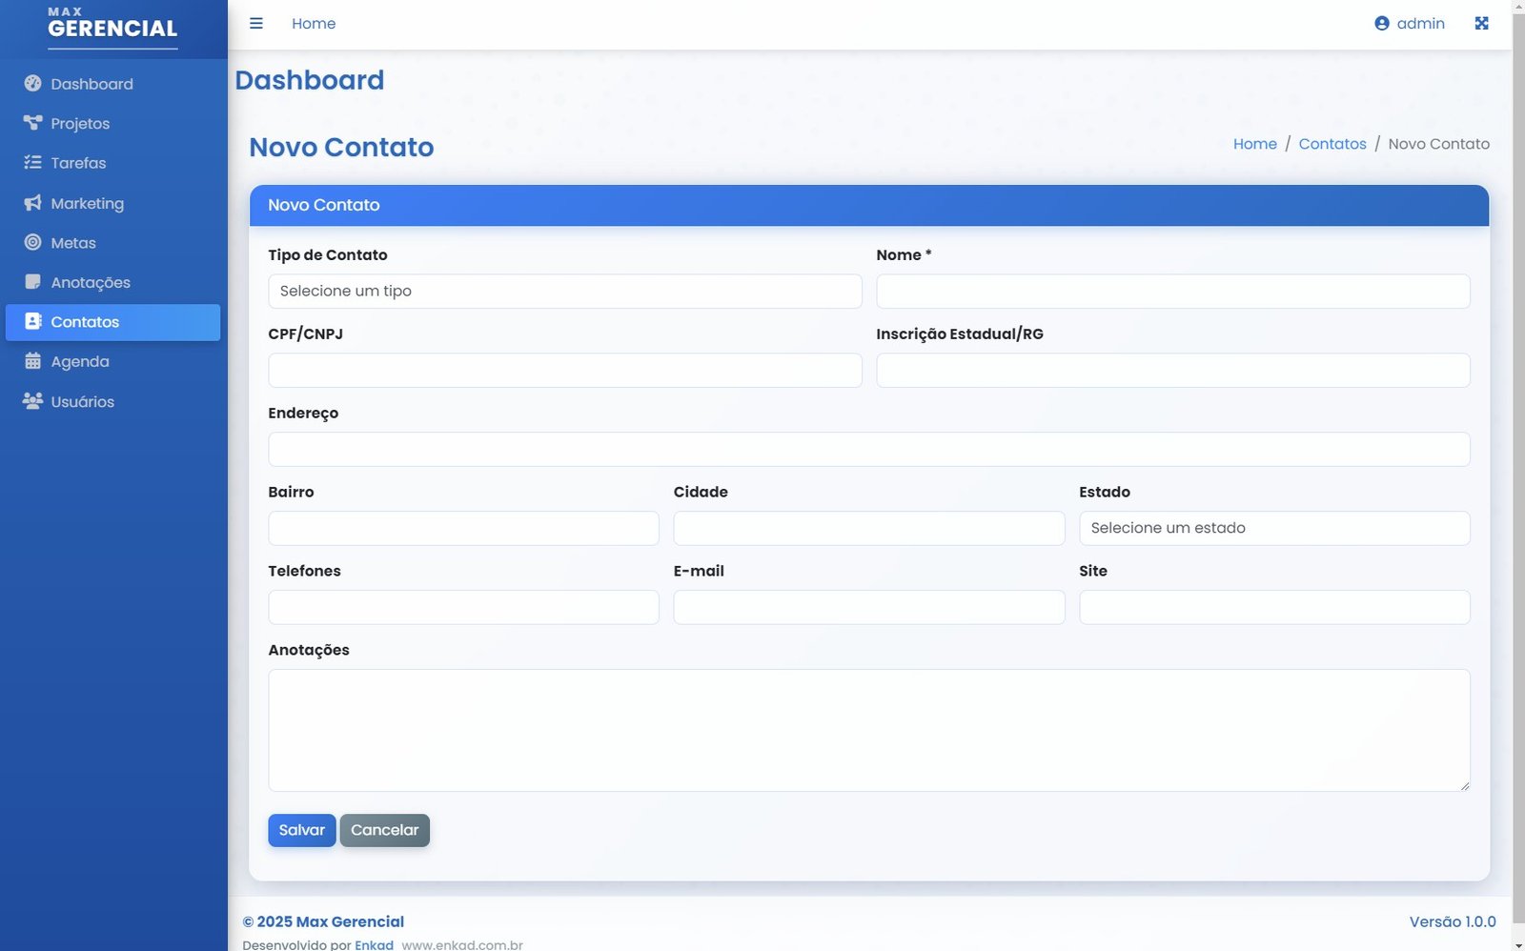This screenshot has width=1525, height=951.
Task: Toggle fullscreen with the expand icon
Action: coord(1481,24)
